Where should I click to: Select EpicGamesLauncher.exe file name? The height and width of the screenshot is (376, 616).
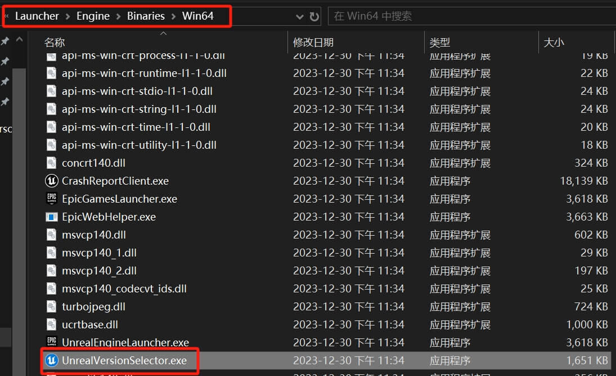[119, 199]
